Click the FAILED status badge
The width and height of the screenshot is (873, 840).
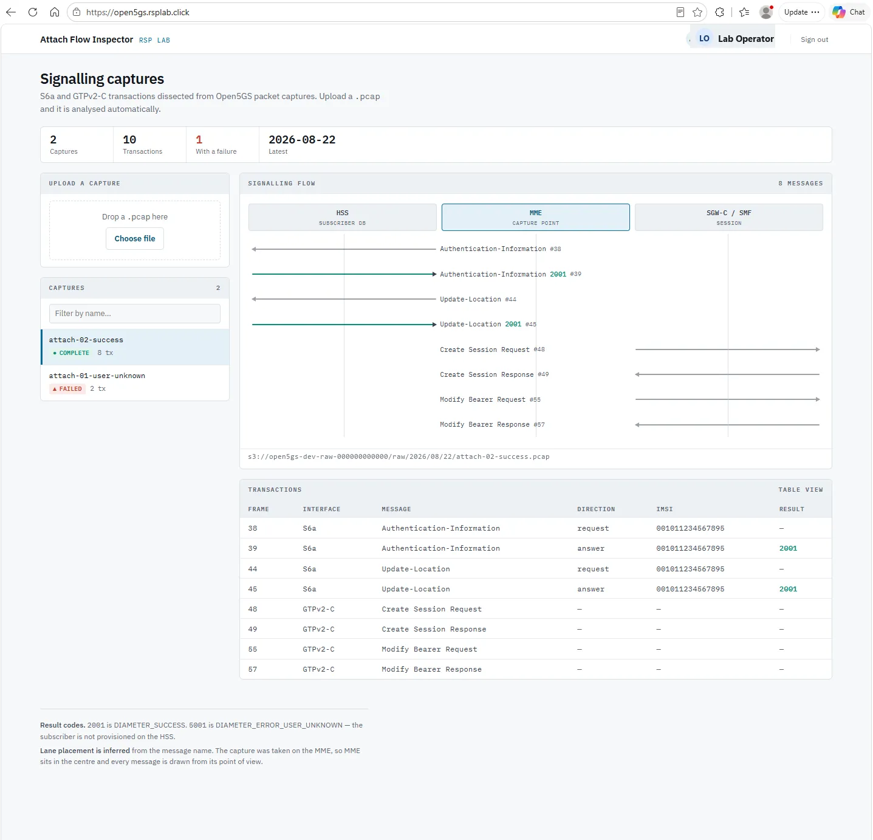tap(67, 389)
